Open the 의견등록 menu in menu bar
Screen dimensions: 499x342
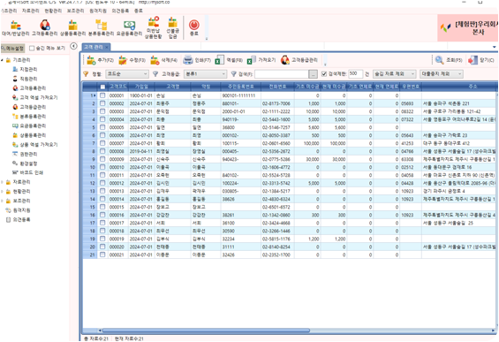(x=120, y=11)
